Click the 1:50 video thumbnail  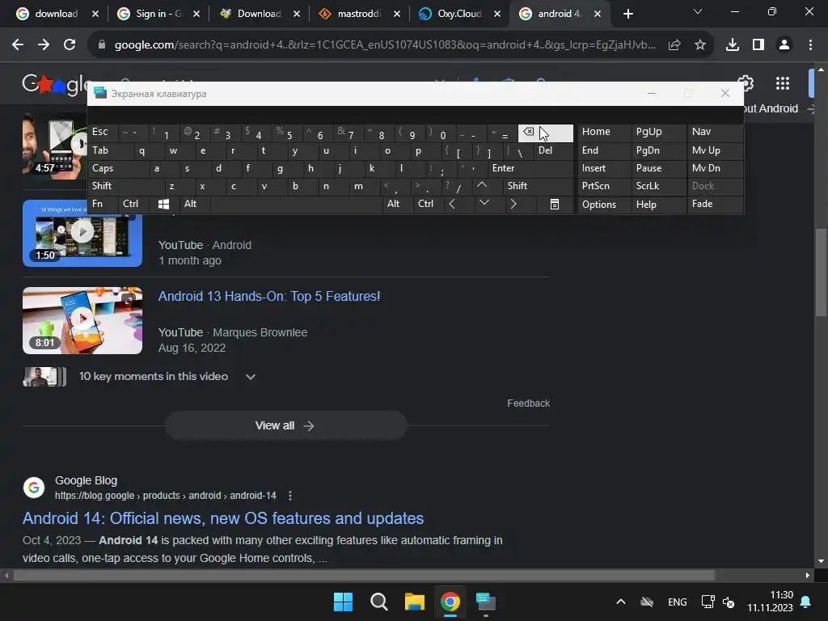tap(82, 233)
